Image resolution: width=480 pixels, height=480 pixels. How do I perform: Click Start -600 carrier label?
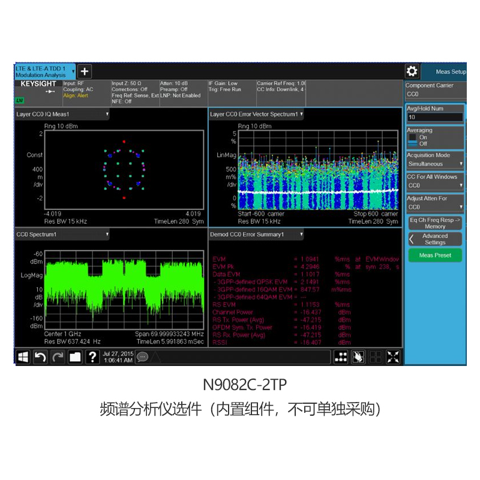pyautogui.click(x=261, y=214)
